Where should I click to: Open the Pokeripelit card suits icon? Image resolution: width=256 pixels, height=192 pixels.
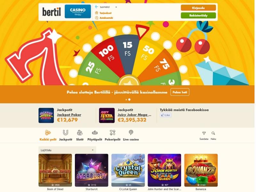[x=113, y=133]
